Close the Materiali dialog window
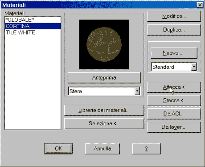205x167 pixels. [200, 5]
